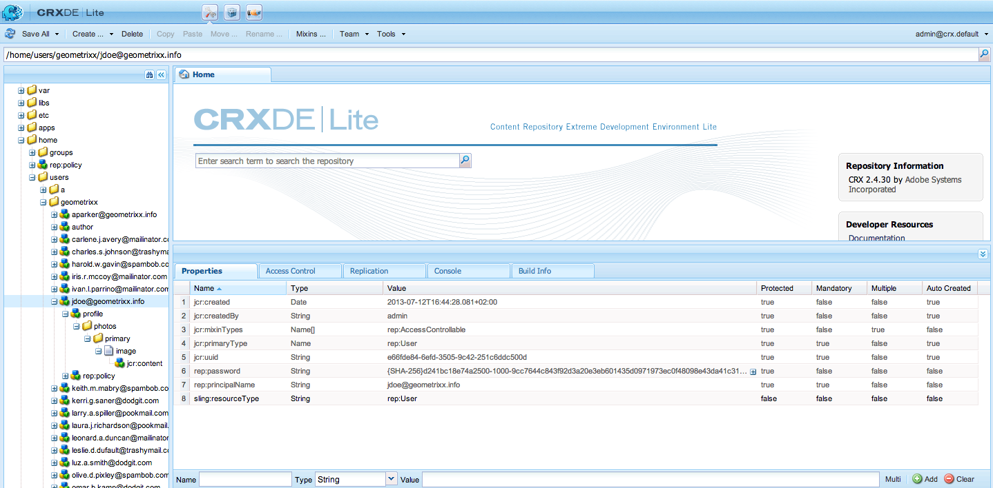Click the Delete button
The image size is (993, 488).
(133, 34)
